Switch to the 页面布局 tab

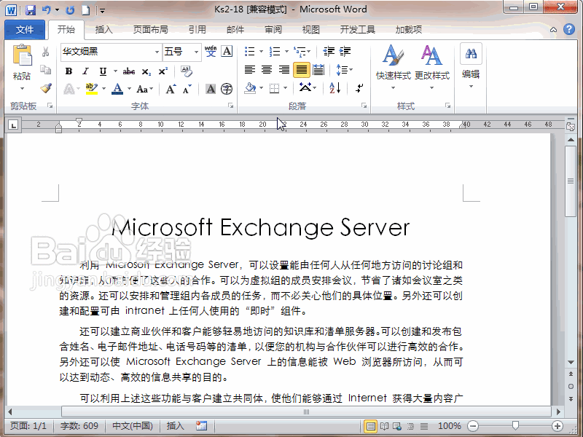click(x=151, y=30)
